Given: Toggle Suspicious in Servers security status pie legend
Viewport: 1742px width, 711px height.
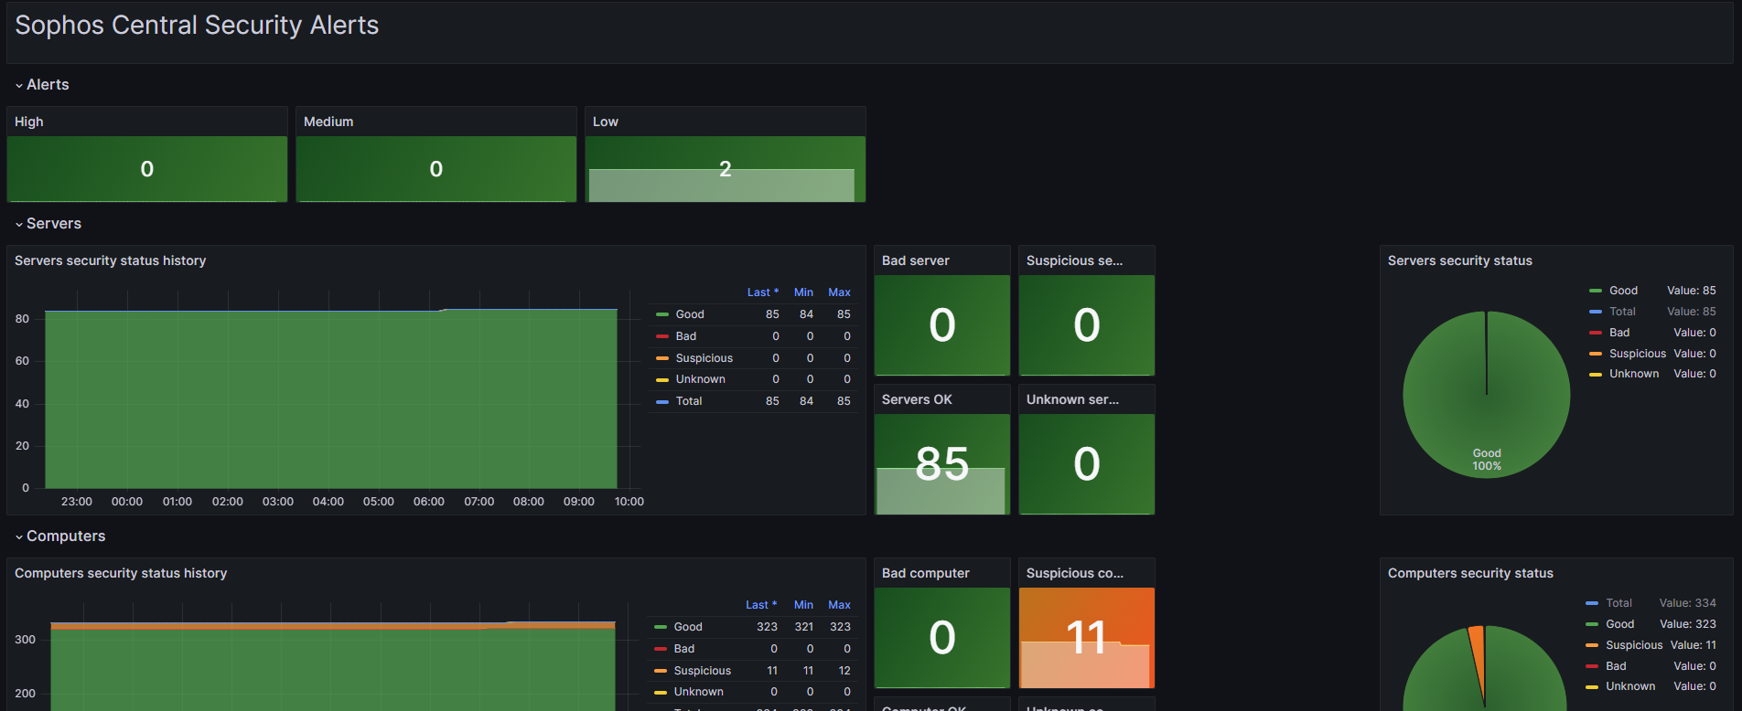Looking at the screenshot, I should [x=1638, y=354].
